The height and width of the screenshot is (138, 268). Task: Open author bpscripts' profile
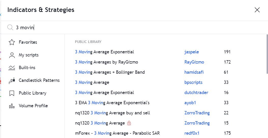(x=193, y=83)
